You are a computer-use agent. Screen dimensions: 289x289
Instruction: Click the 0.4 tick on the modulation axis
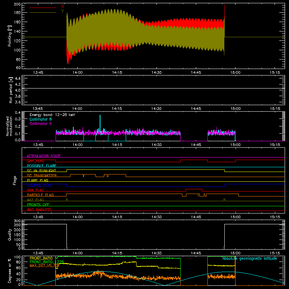click(18, 112)
